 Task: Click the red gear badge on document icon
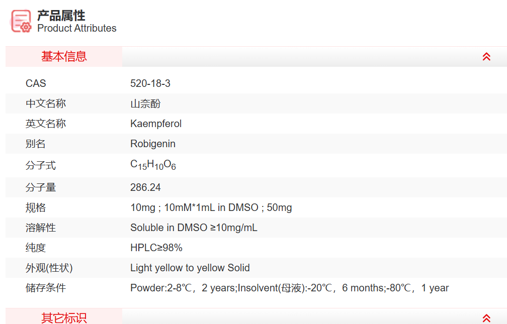(25, 27)
